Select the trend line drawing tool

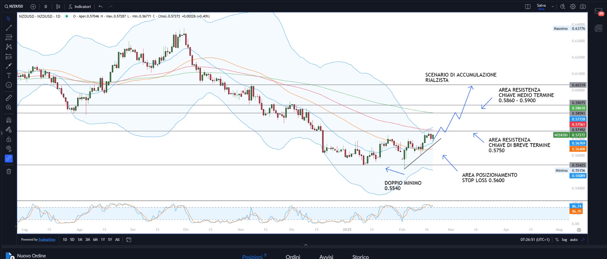pos(9,28)
